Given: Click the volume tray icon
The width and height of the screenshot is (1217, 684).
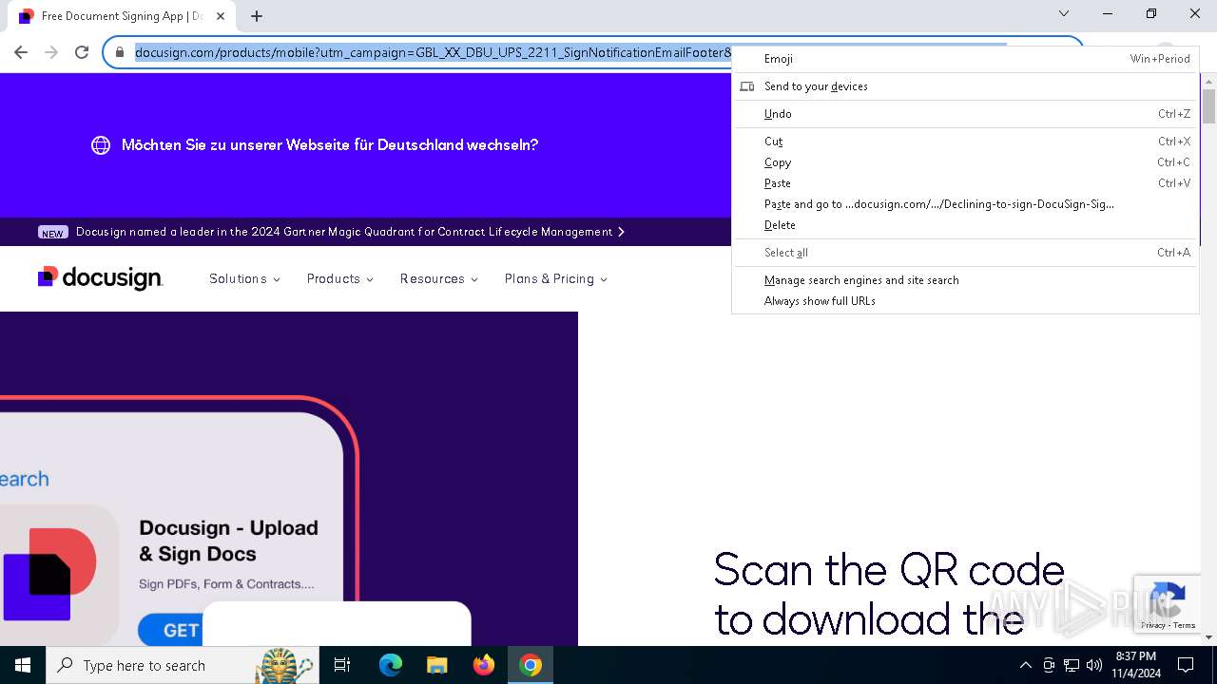Looking at the screenshot, I should tap(1094, 665).
